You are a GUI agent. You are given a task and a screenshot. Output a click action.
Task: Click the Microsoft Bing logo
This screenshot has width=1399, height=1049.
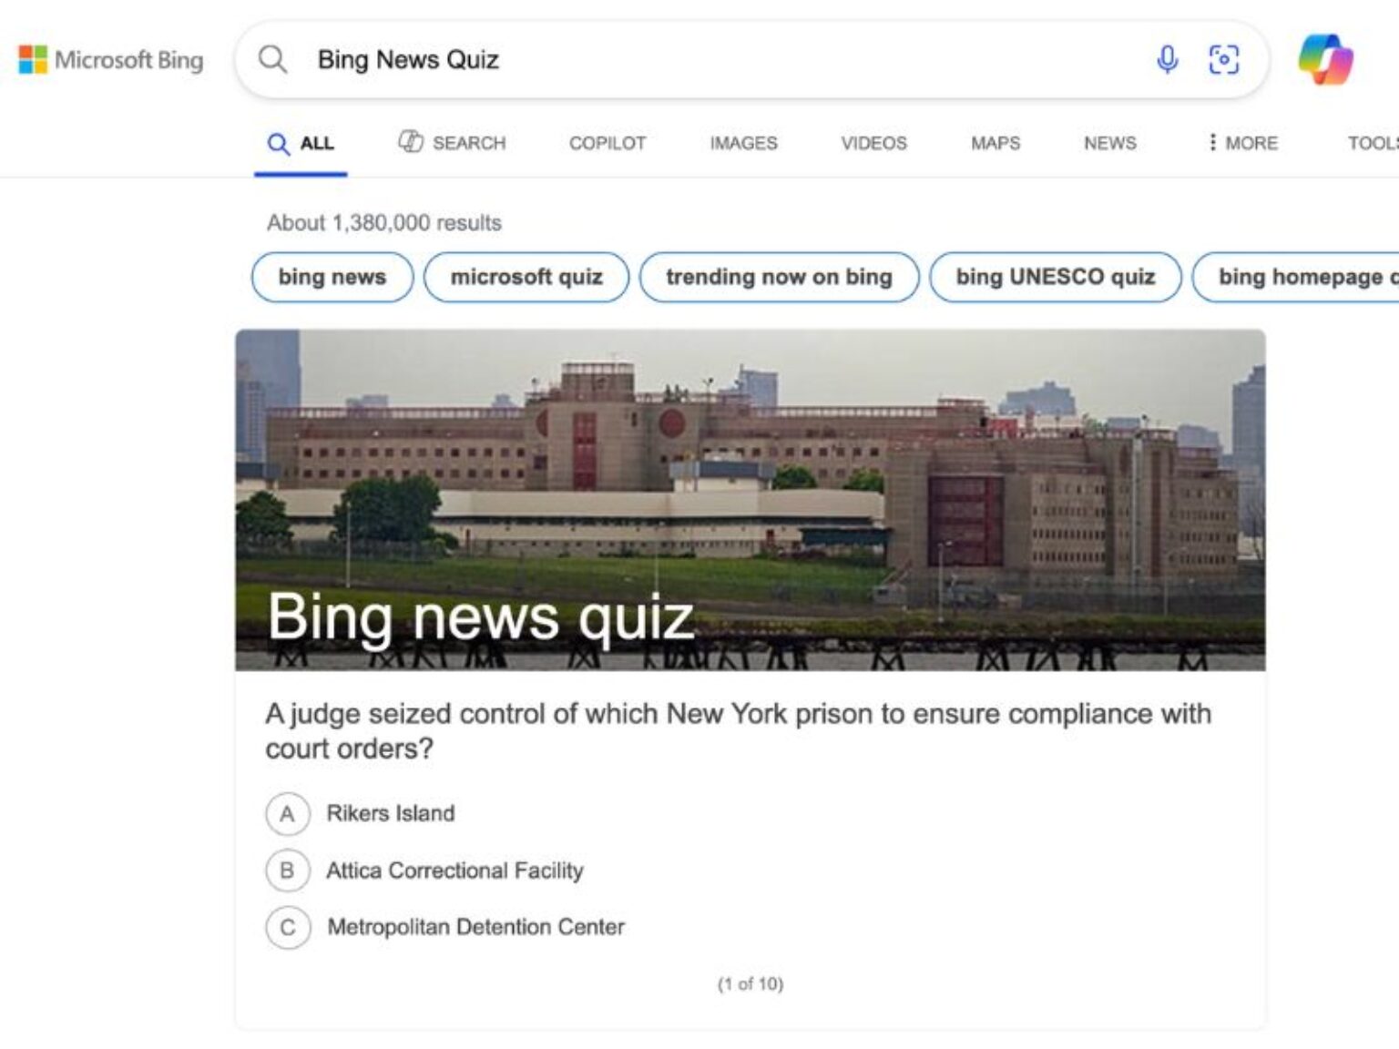pyautogui.click(x=111, y=60)
